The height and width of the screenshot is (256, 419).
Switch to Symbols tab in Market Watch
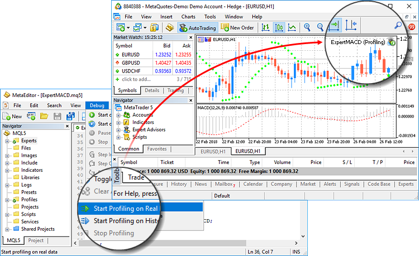point(127,90)
